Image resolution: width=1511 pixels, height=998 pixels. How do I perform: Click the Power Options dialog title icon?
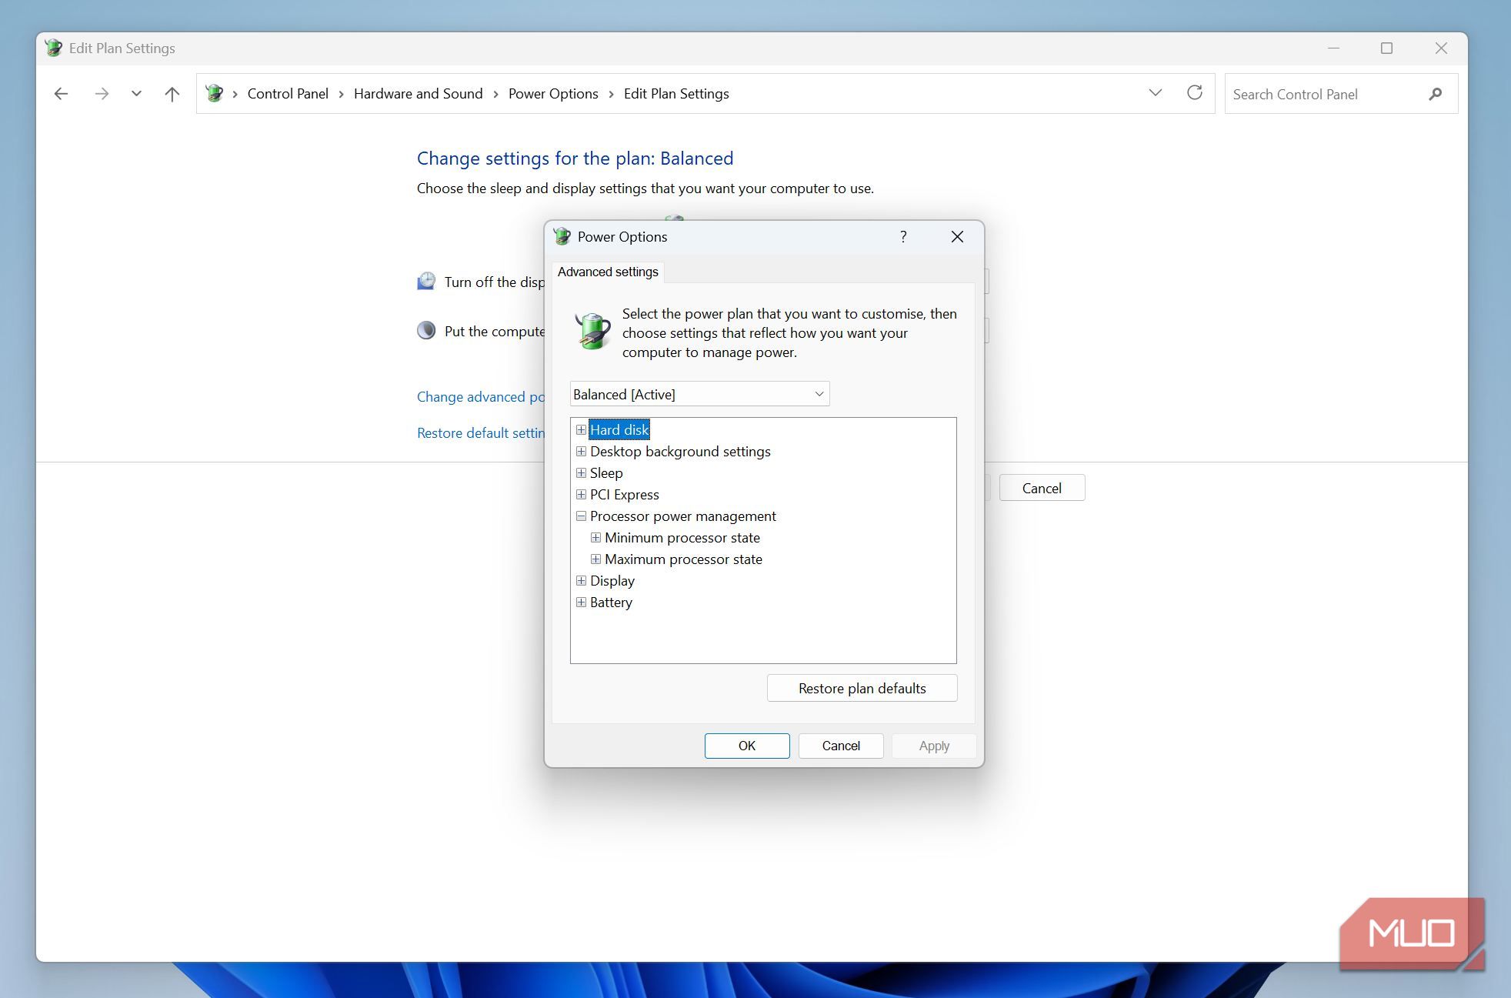click(x=562, y=236)
